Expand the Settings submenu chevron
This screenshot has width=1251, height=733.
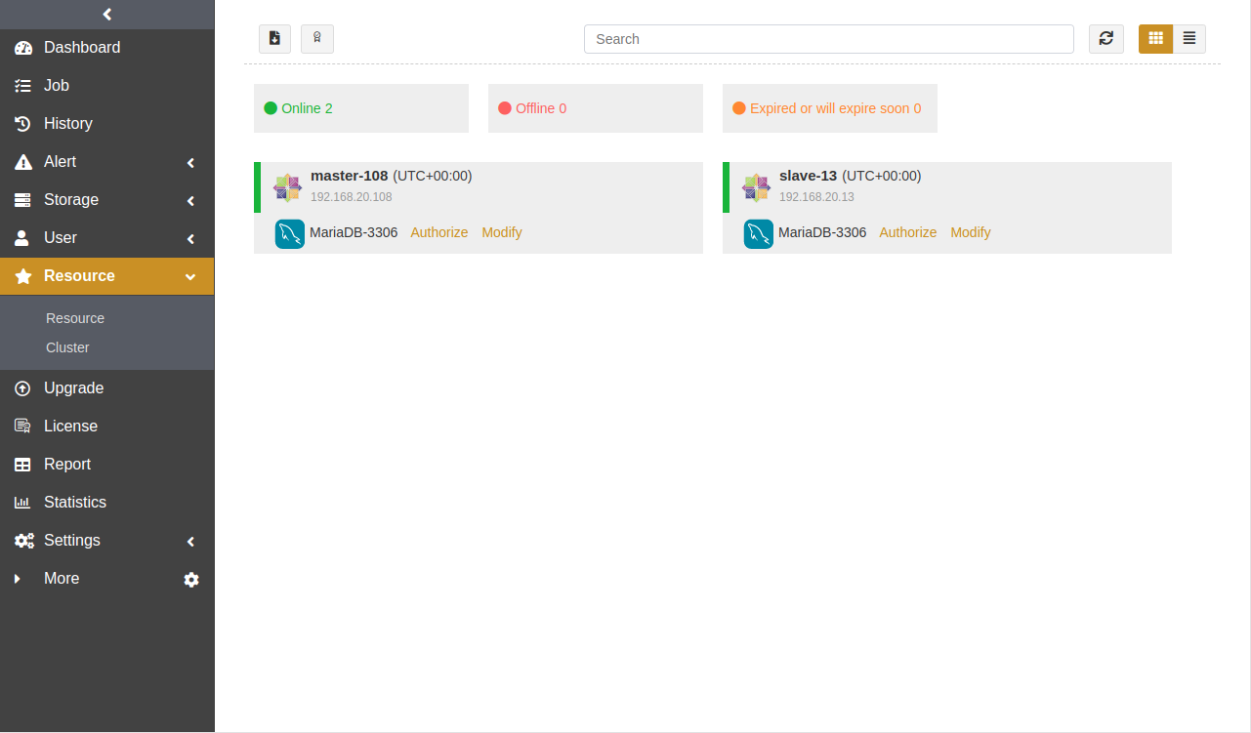point(191,542)
